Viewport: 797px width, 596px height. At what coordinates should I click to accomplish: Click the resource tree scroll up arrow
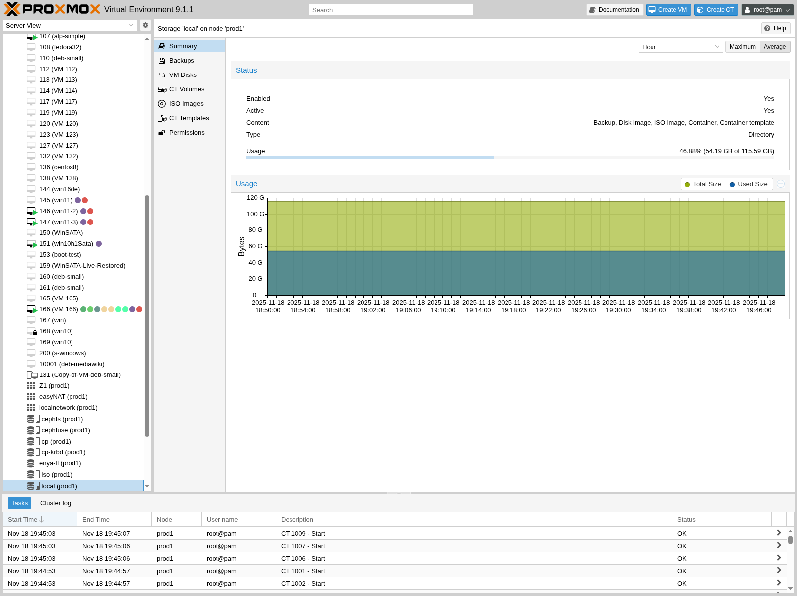(147, 38)
